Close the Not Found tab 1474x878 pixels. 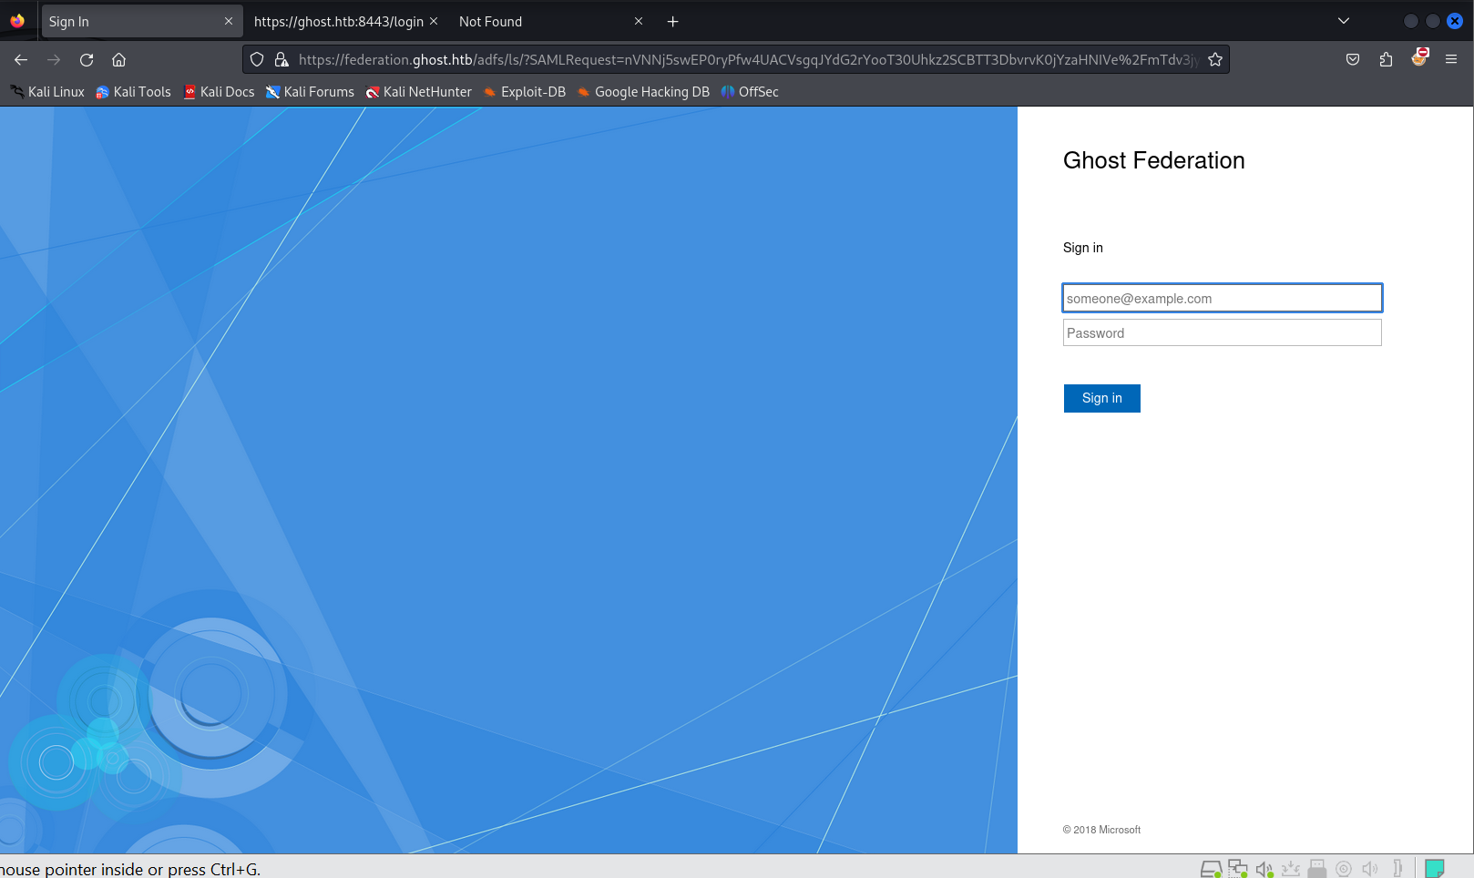pyautogui.click(x=639, y=21)
